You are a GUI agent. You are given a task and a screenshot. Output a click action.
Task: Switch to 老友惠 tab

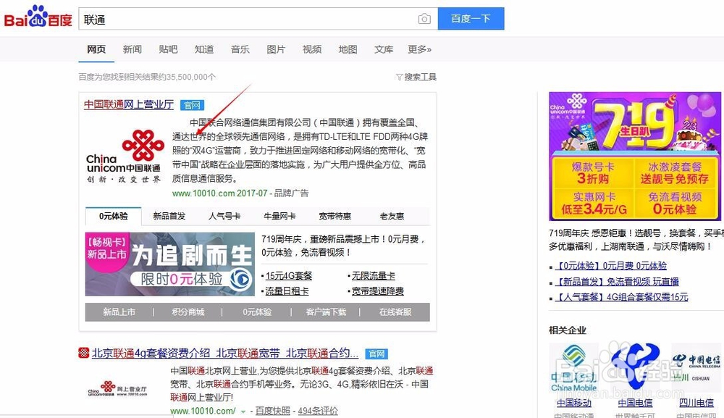(x=392, y=216)
